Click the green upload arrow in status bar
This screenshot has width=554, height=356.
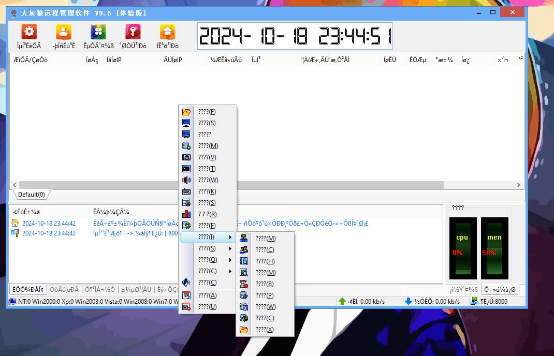(342, 301)
